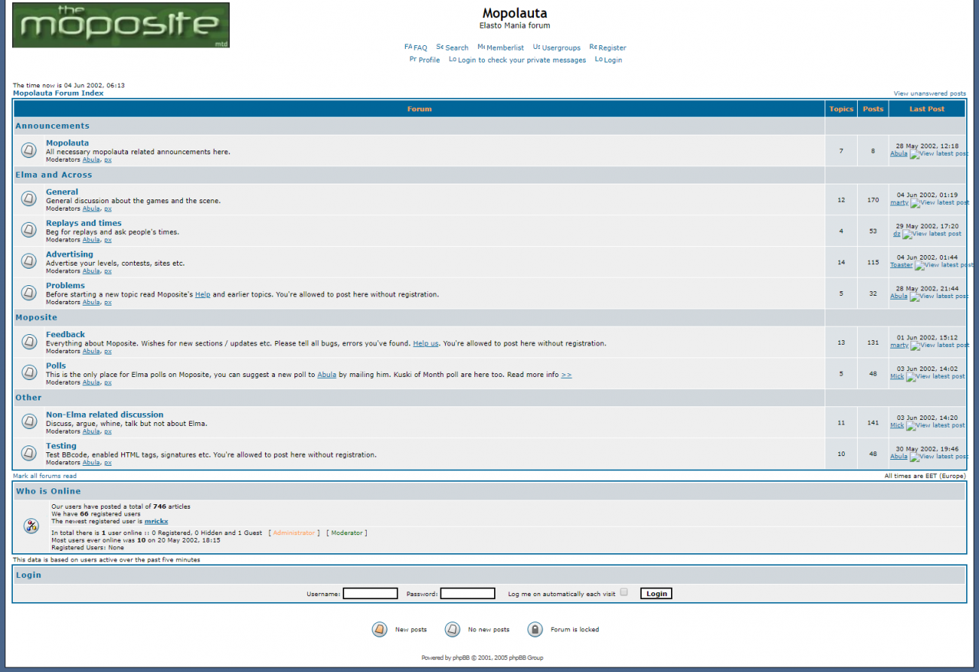979x672 pixels.
Task: Open the FAQ menu link
Action: coord(419,47)
